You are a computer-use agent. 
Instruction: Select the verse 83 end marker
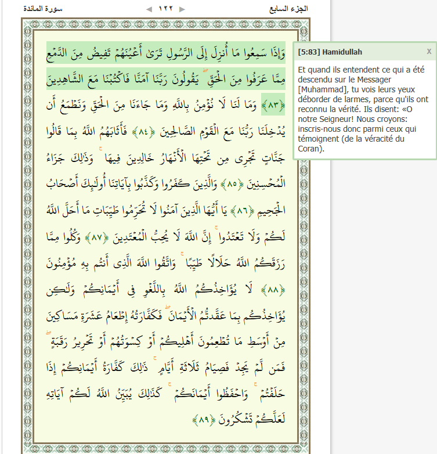(x=271, y=105)
